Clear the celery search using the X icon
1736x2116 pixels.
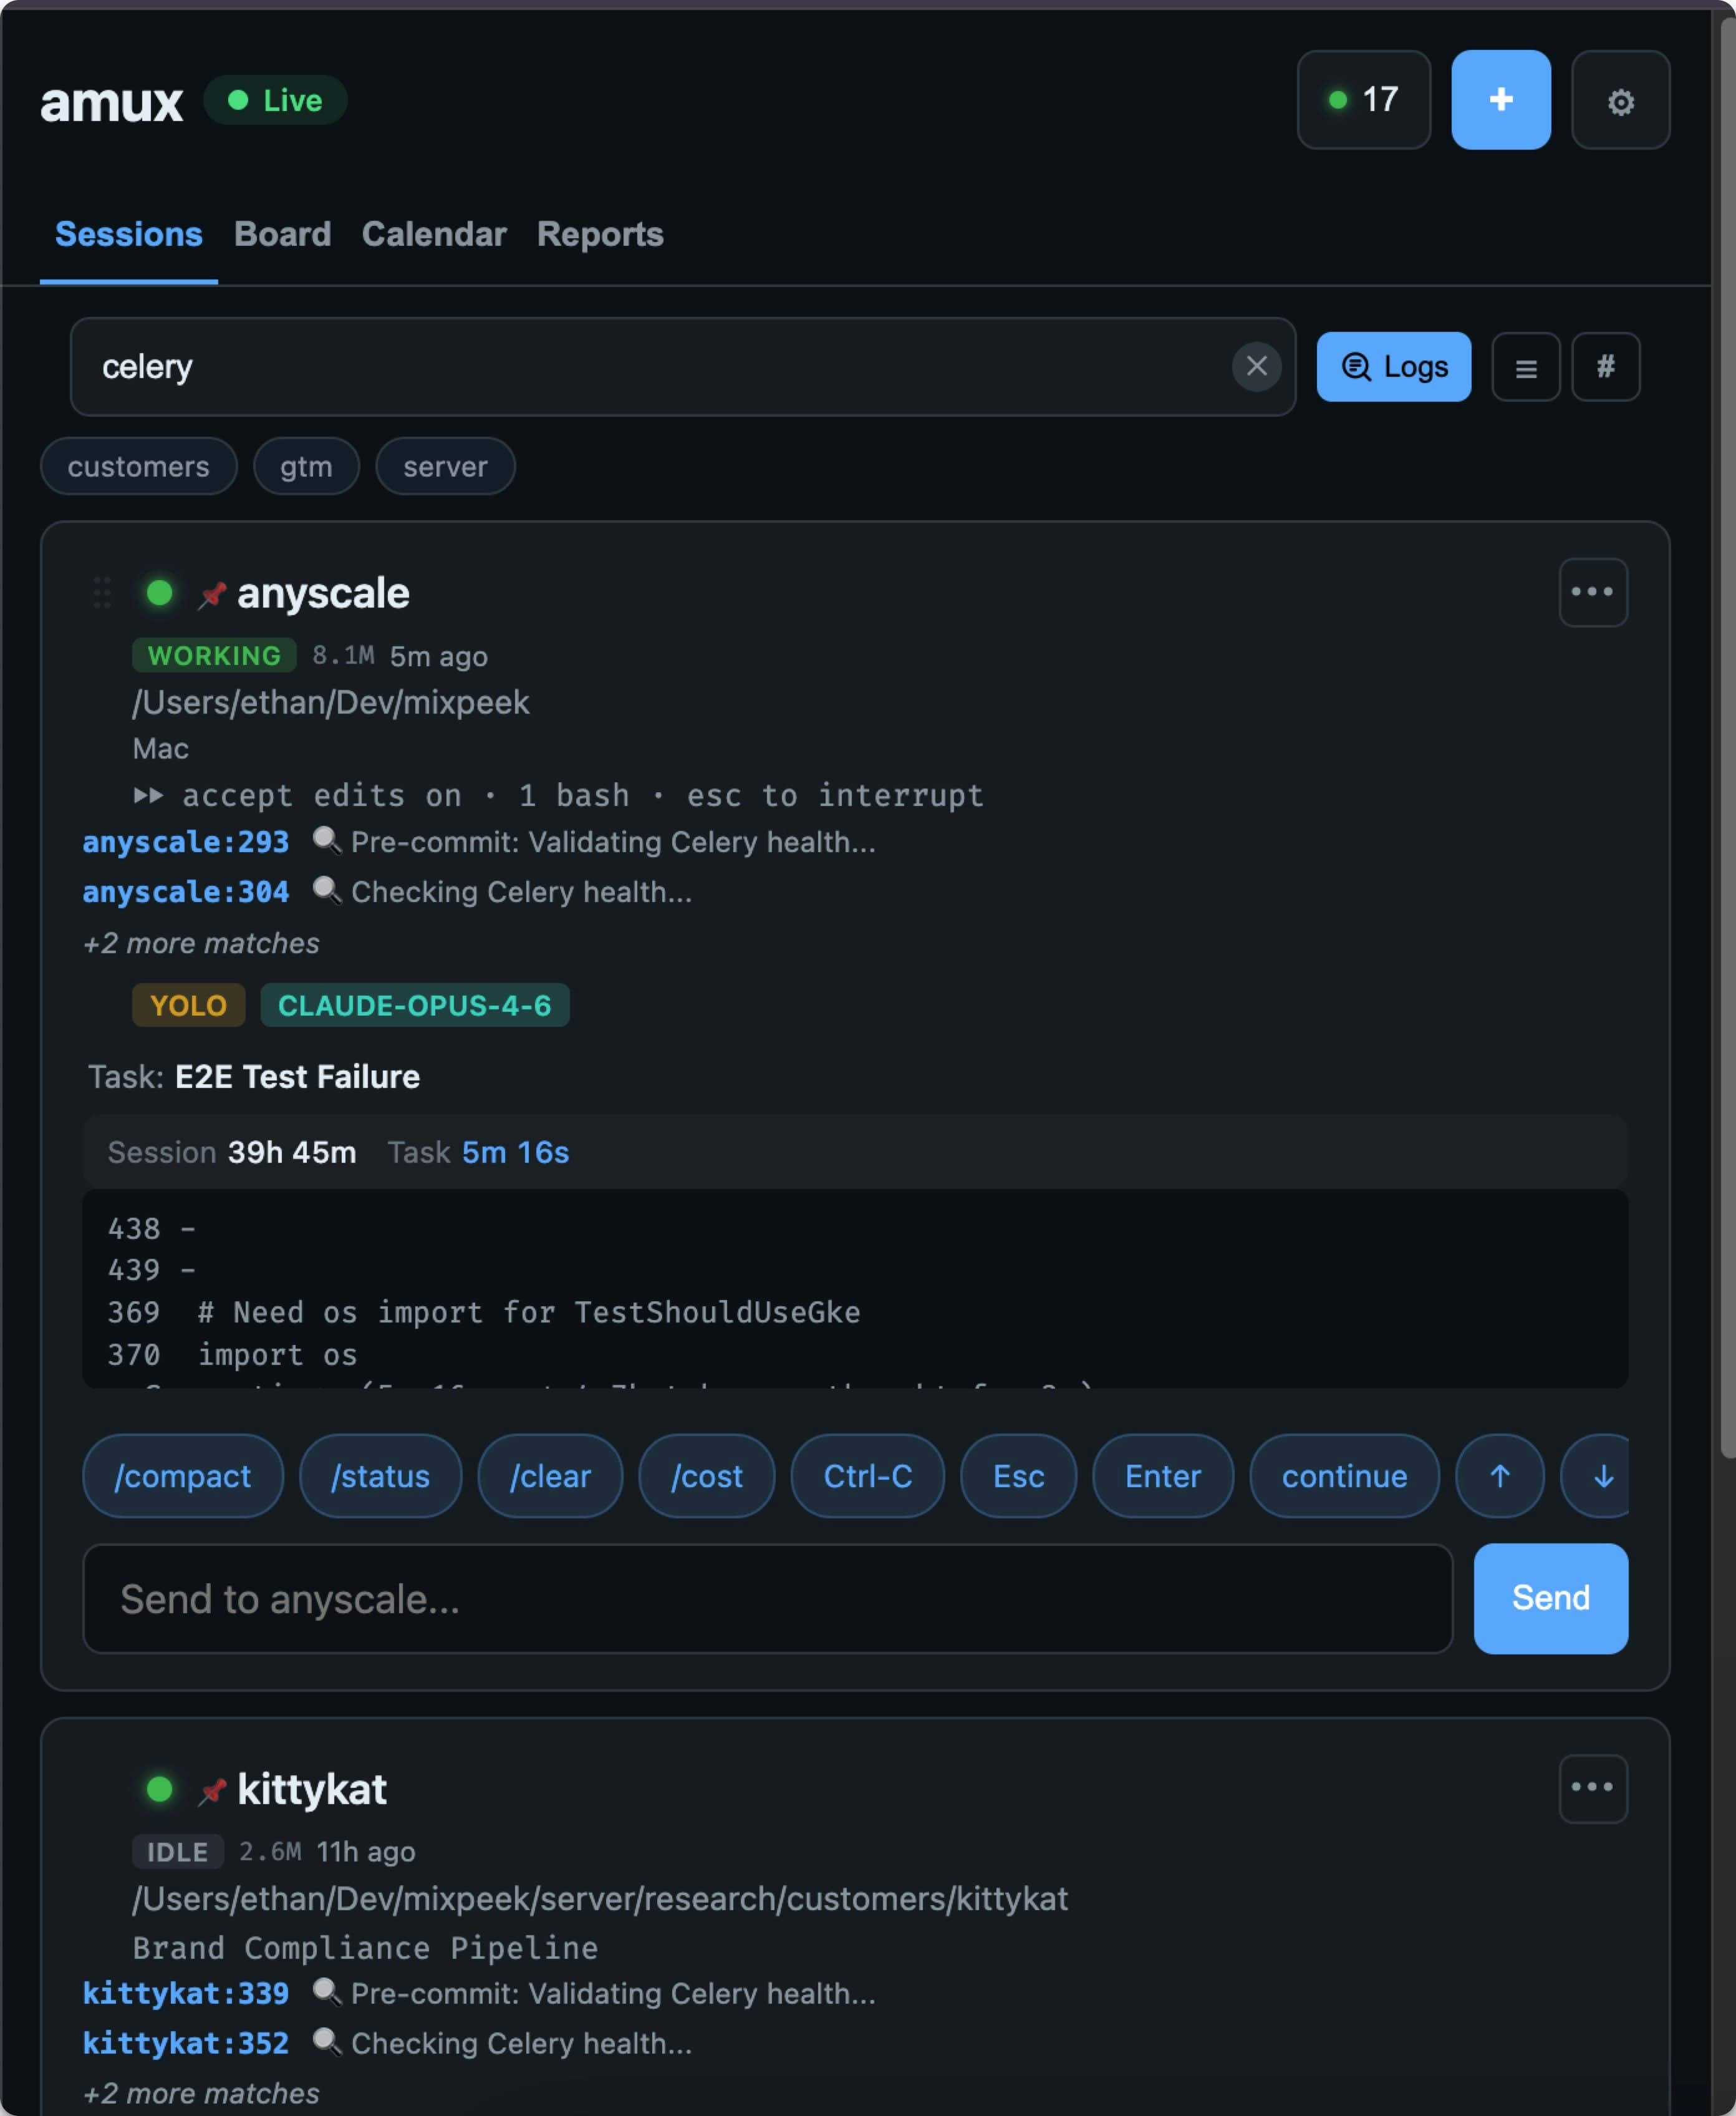(x=1256, y=367)
